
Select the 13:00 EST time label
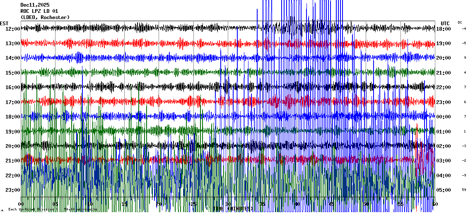[12, 43]
